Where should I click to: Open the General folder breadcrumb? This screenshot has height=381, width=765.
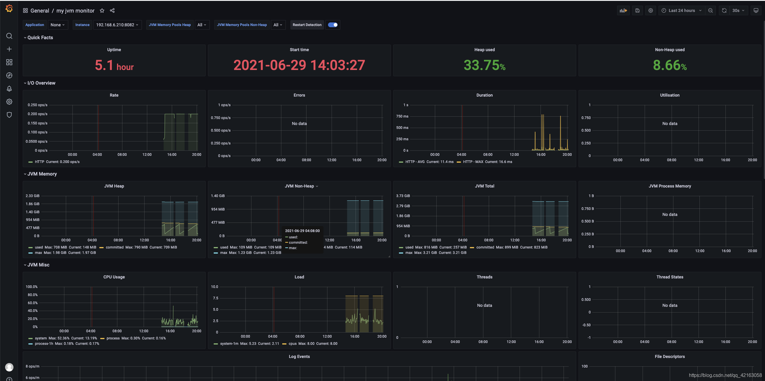[x=40, y=10]
